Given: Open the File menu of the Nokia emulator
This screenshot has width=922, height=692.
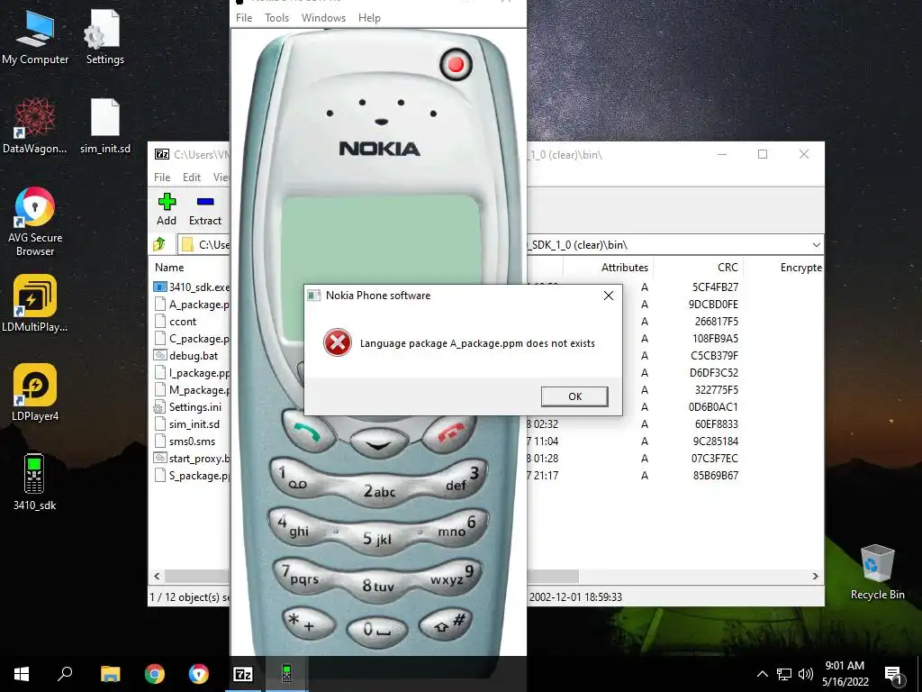Looking at the screenshot, I should [x=244, y=18].
